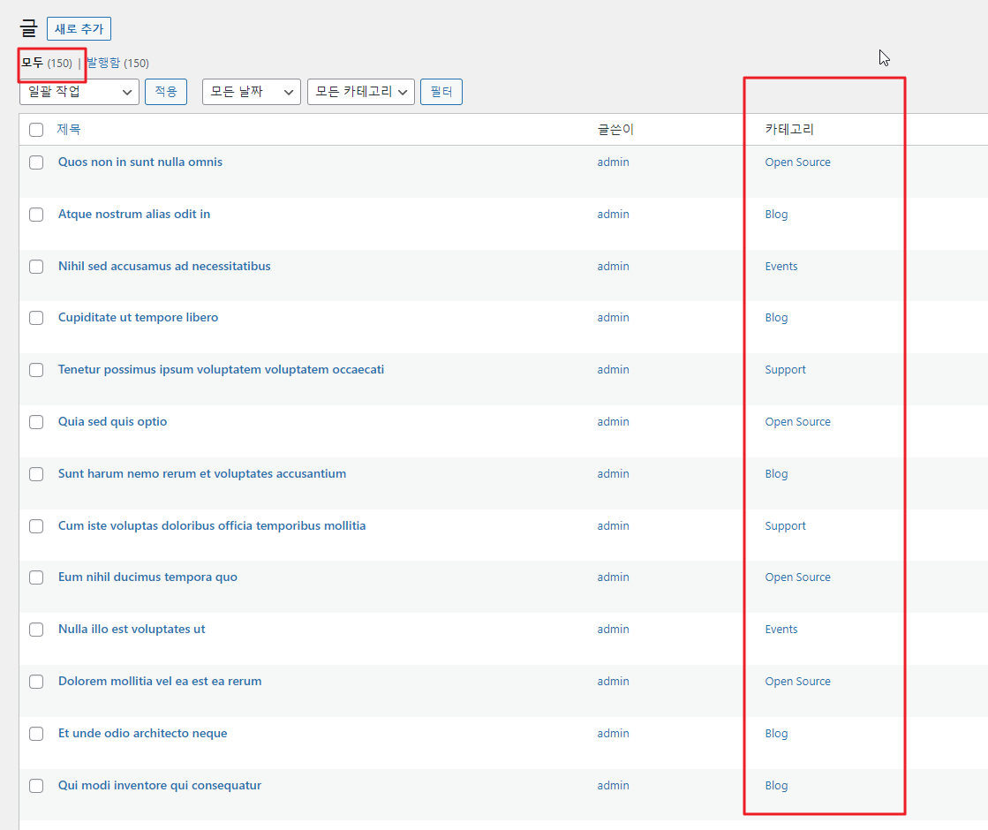This screenshot has width=988, height=830.
Task: Click admin author in Quos non row
Action: tap(613, 162)
